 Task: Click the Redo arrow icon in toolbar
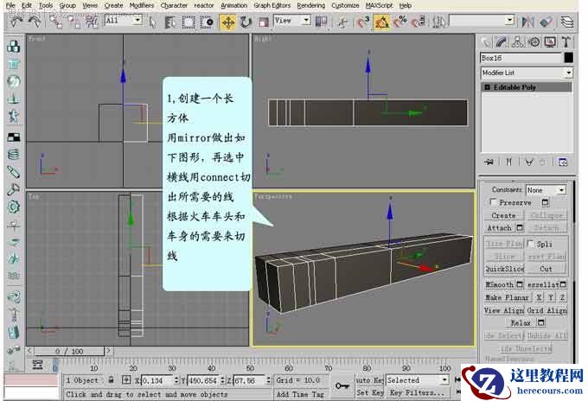(34, 22)
